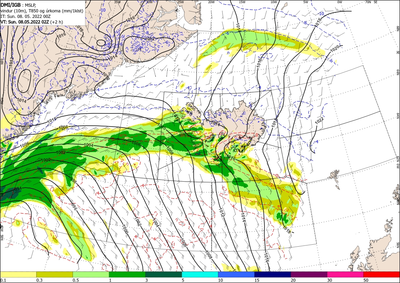Select the medium green 1 mm legend swatch

click(127, 274)
